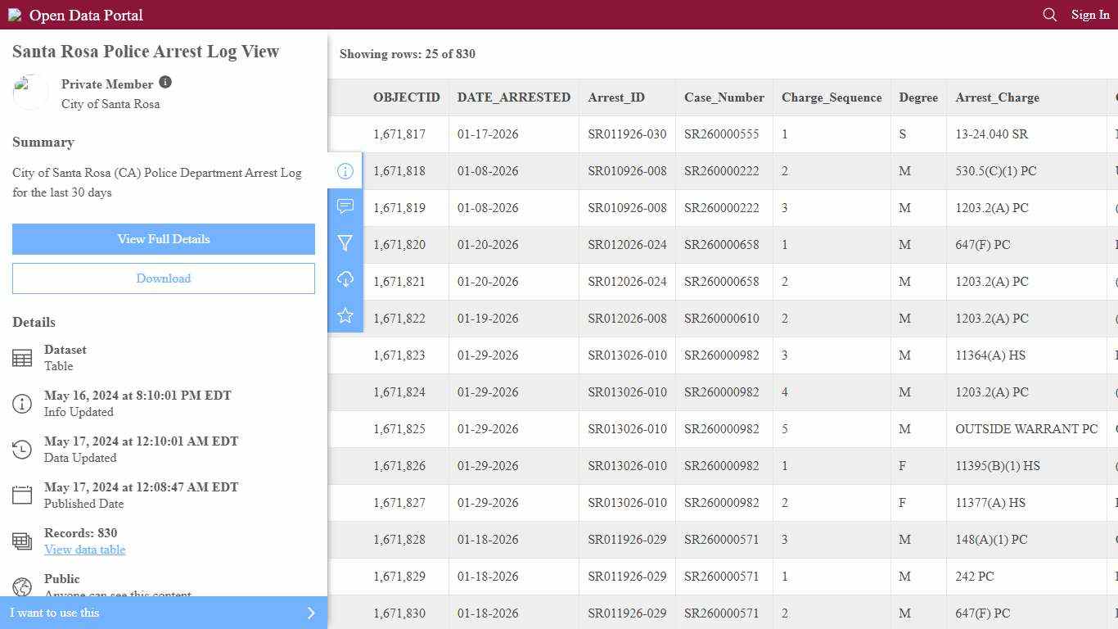
Task: Click the search magnifier icon
Action: pos(1049,15)
